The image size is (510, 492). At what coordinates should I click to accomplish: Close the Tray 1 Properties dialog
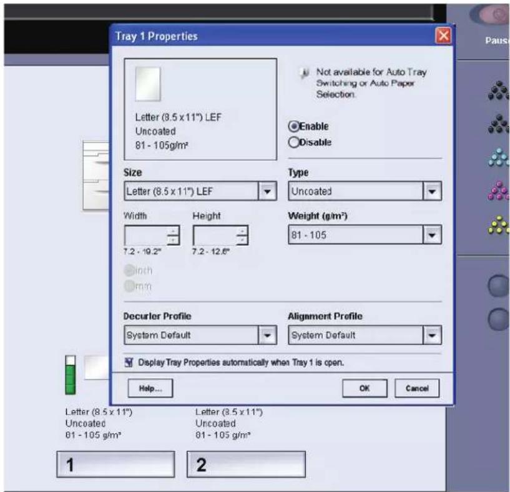(x=443, y=36)
